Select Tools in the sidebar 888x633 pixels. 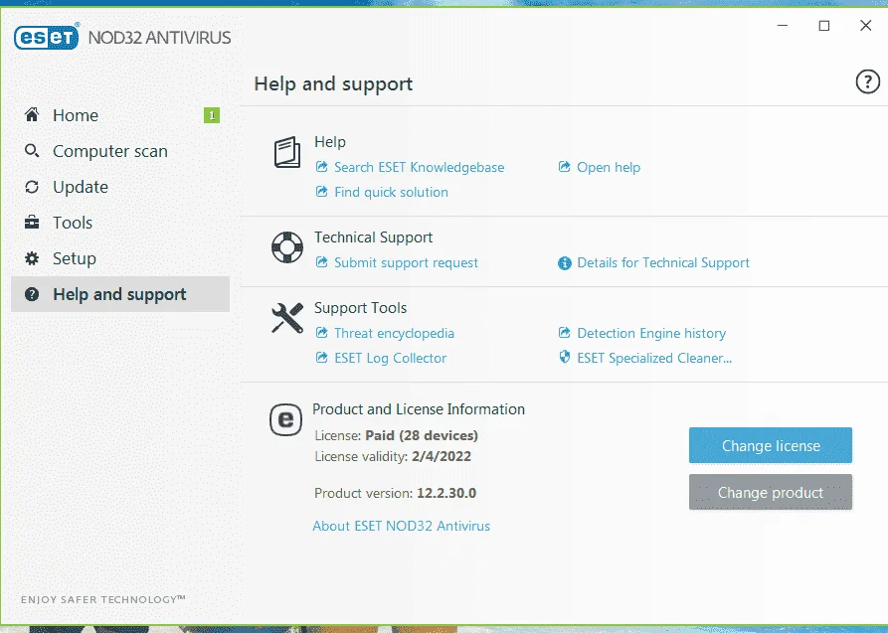pos(120,223)
